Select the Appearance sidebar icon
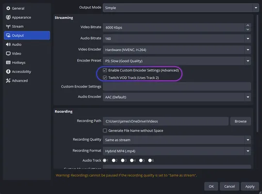The height and width of the screenshot is (194, 262). (8, 17)
